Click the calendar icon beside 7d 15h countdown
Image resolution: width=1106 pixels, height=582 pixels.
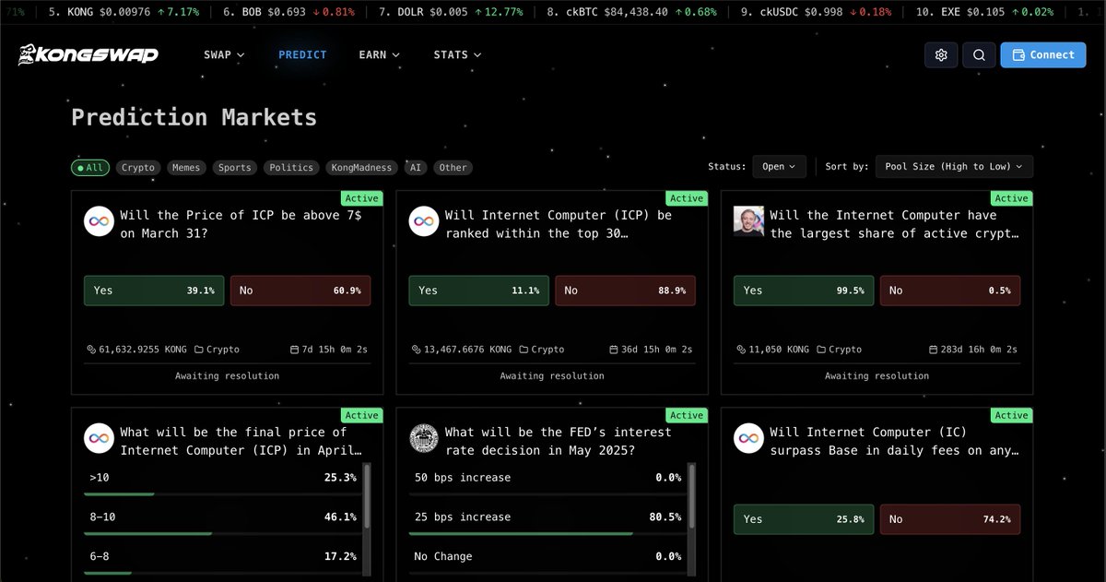click(x=294, y=350)
